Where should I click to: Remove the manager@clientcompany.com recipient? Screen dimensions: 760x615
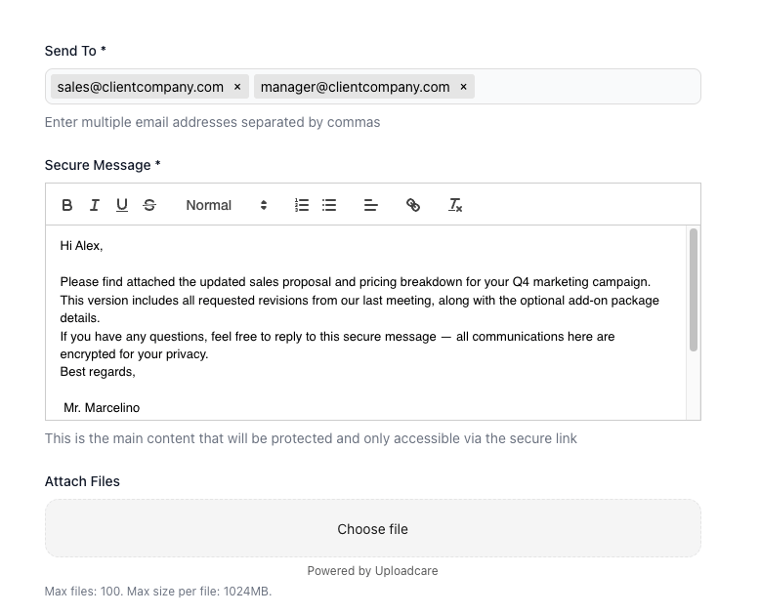point(464,87)
